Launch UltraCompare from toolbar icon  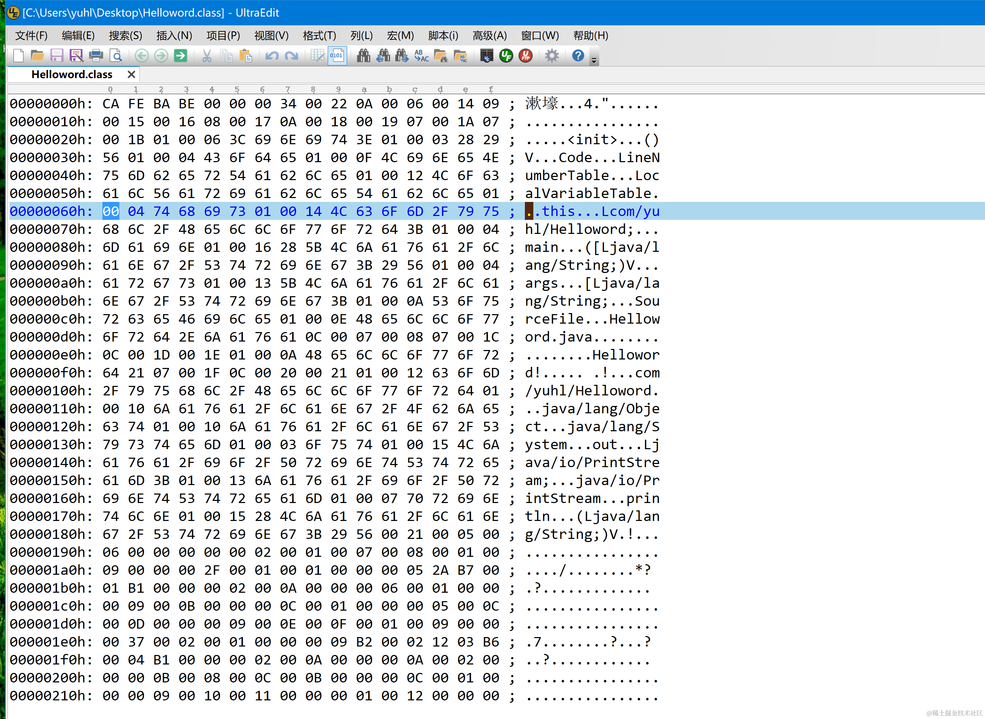[487, 56]
